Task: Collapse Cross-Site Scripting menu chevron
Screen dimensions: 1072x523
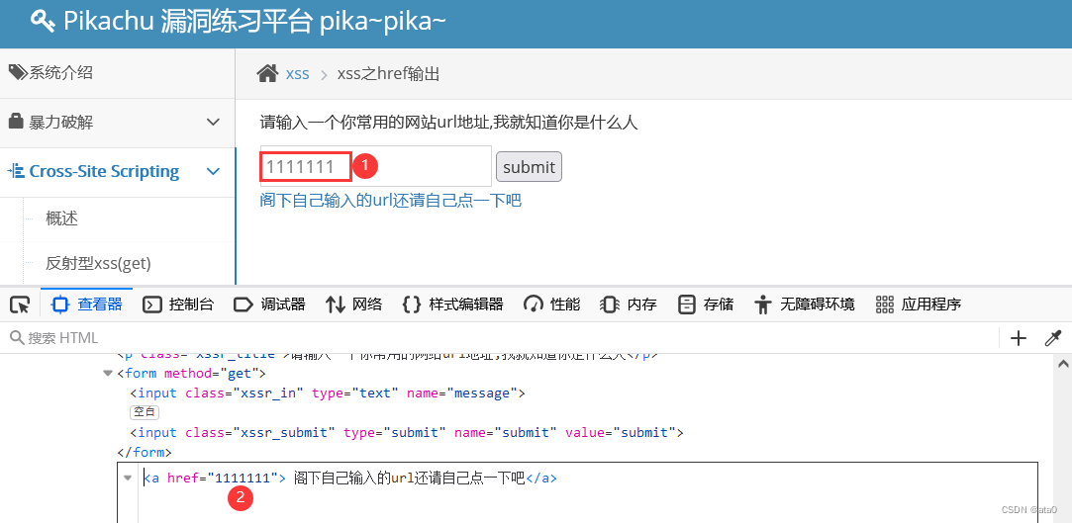Action: click(213, 171)
